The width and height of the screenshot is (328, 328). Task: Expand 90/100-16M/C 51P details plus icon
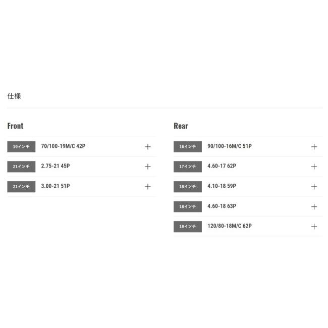pyautogui.click(x=314, y=147)
